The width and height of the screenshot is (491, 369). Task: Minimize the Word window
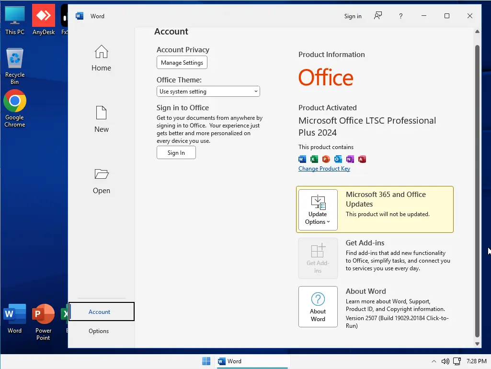[423, 16]
